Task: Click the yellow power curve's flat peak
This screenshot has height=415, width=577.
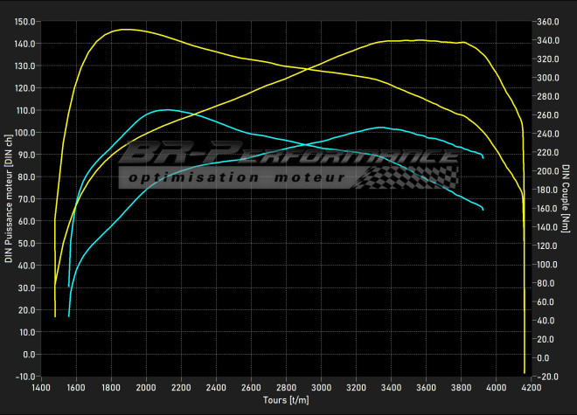Action: coord(420,40)
